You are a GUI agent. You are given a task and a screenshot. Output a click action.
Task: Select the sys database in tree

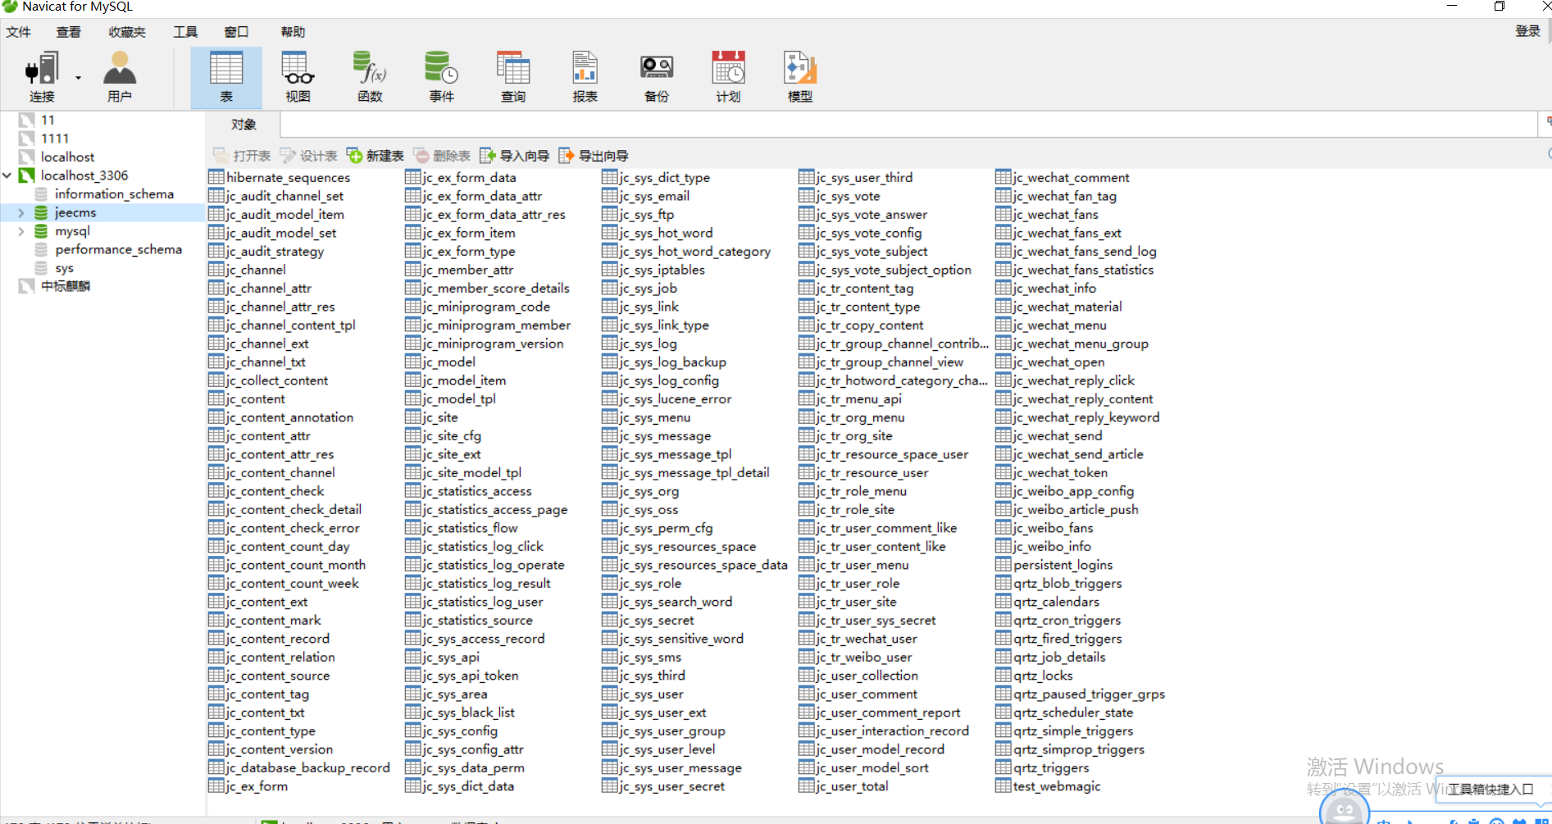(64, 268)
